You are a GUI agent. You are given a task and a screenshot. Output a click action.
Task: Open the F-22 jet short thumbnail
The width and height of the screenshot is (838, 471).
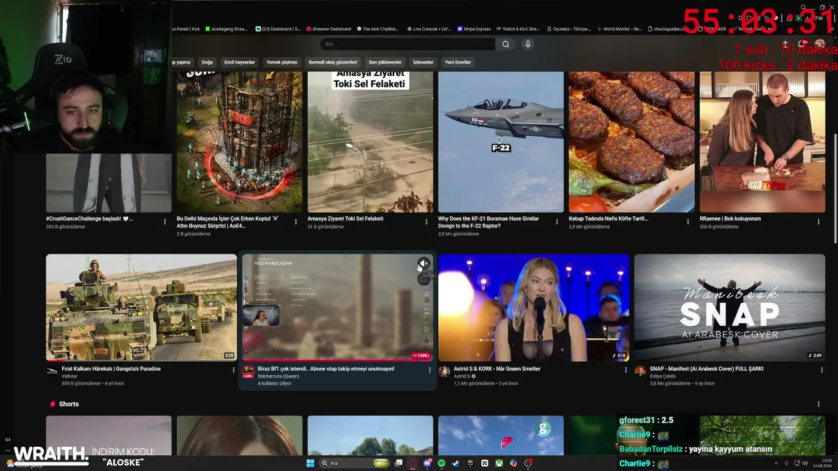[501, 142]
